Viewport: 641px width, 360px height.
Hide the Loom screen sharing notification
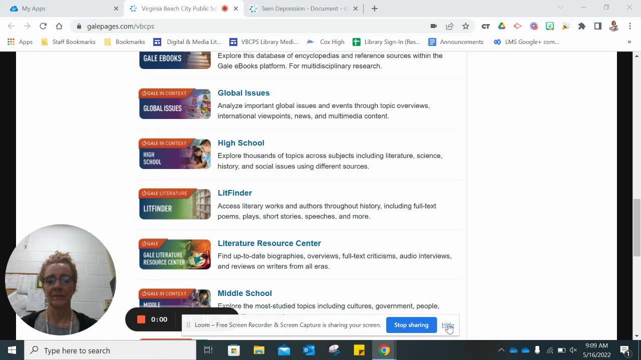pos(447,325)
